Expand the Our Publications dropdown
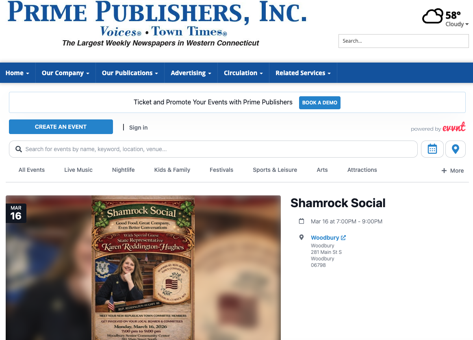Screen dimensions: 473x340 [x=130, y=73]
